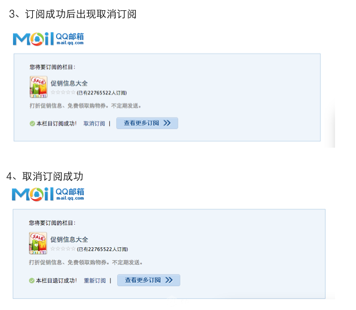This screenshot has height=310, width=356.
Task: Click the upper QQ Mail logo
Action: (48, 39)
